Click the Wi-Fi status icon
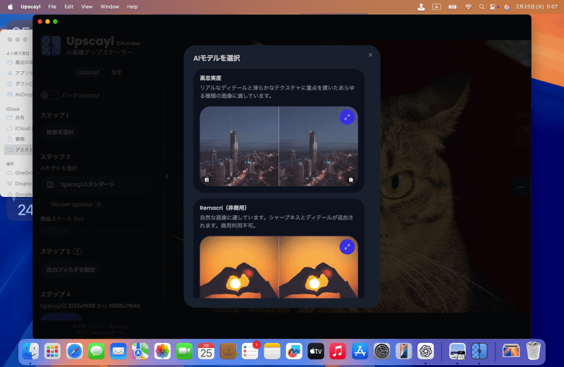The height and width of the screenshot is (367, 564). tap(468, 6)
